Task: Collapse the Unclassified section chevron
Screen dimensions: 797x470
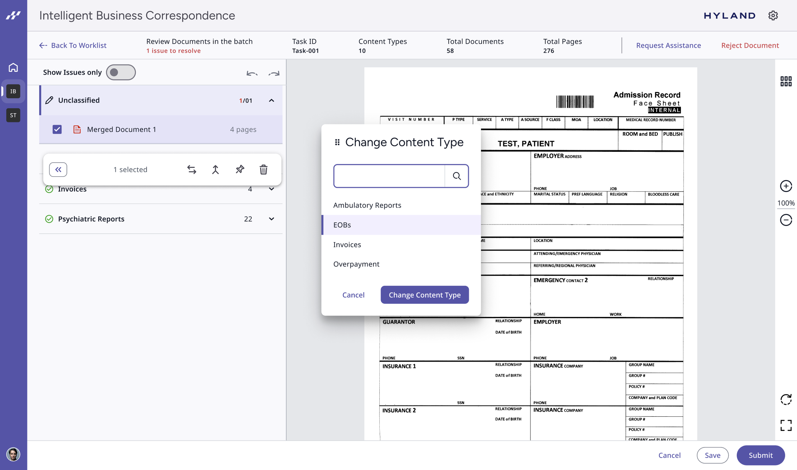Action: coord(271,100)
